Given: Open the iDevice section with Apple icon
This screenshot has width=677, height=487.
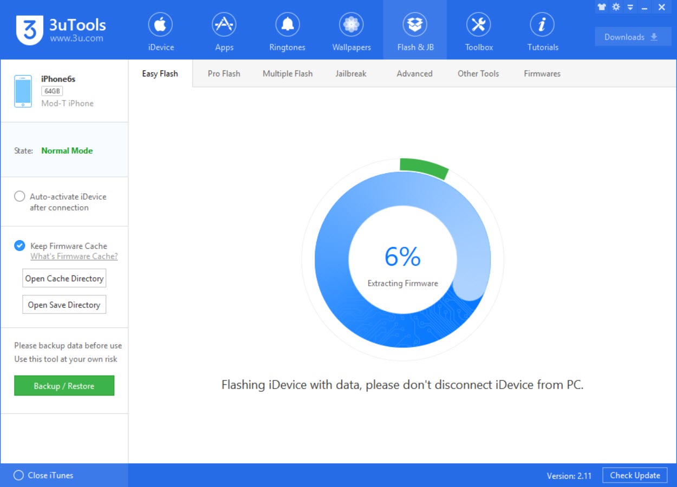Looking at the screenshot, I should [161, 25].
